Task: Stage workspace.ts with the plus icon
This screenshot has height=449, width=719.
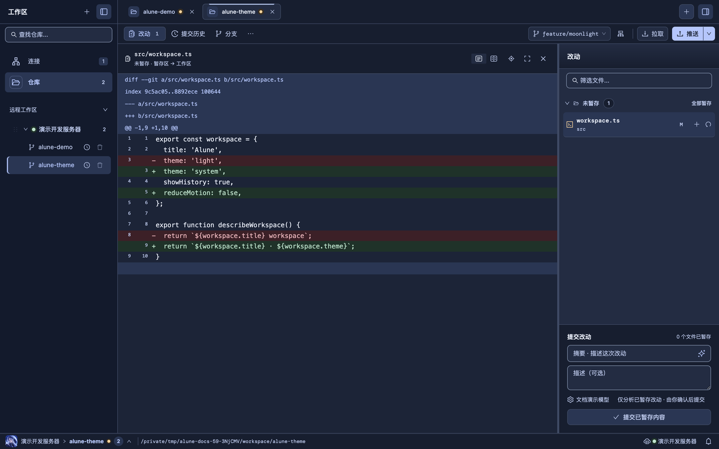Action: click(x=697, y=125)
